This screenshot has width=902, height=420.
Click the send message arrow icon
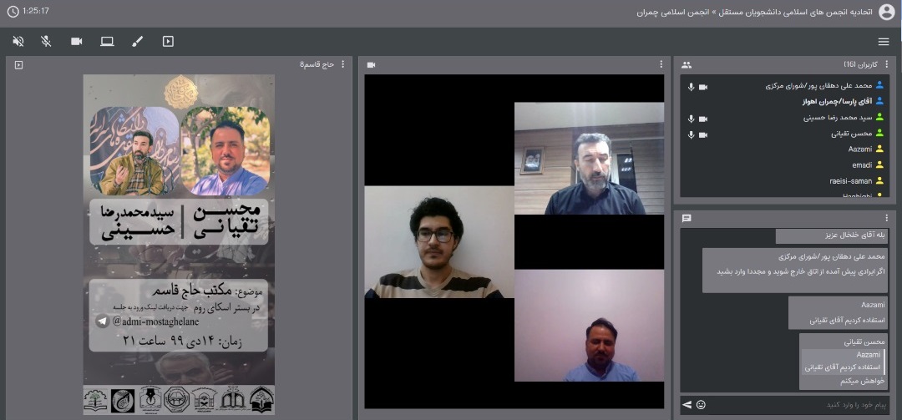click(x=687, y=405)
